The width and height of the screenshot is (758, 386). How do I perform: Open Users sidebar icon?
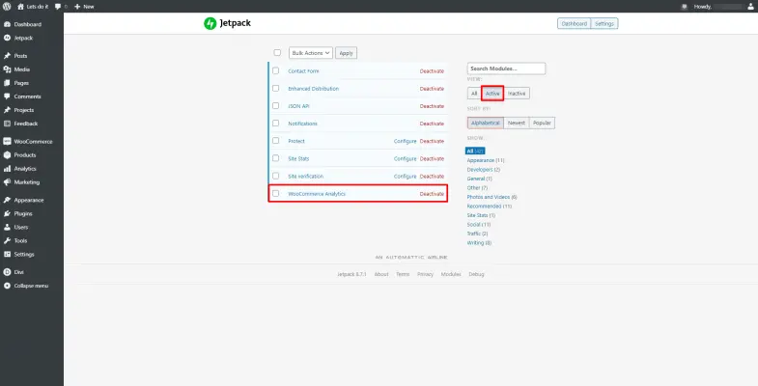(7, 227)
